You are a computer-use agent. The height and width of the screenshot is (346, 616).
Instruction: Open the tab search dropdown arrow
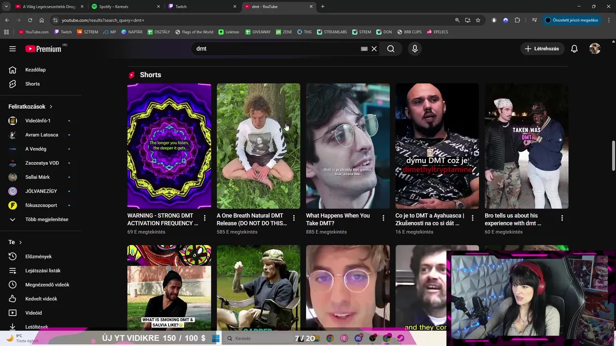tap(6, 7)
